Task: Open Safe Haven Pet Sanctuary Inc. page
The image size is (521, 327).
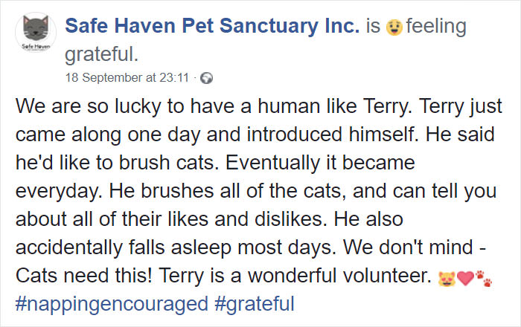Action: pyautogui.click(x=211, y=27)
